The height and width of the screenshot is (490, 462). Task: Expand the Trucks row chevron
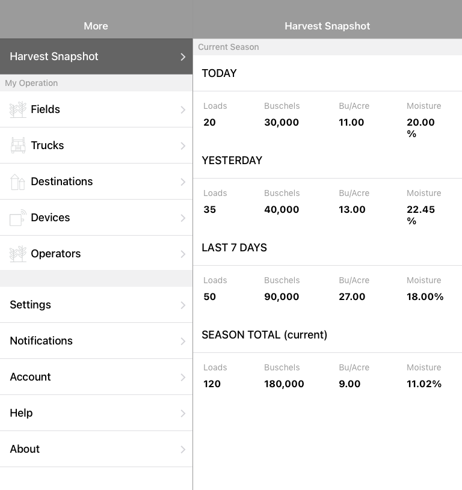point(183,145)
